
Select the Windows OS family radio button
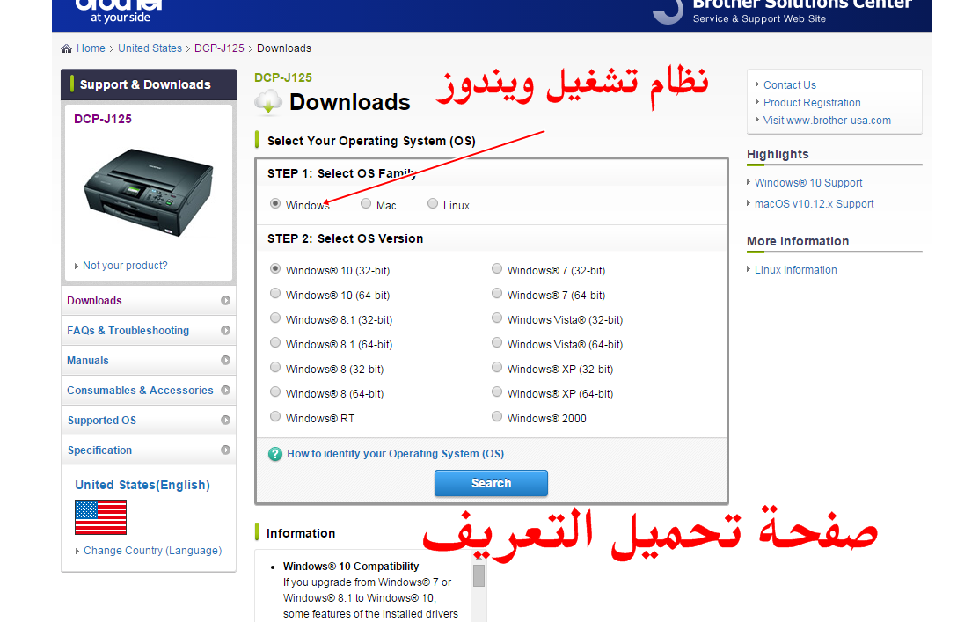pyautogui.click(x=274, y=203)
